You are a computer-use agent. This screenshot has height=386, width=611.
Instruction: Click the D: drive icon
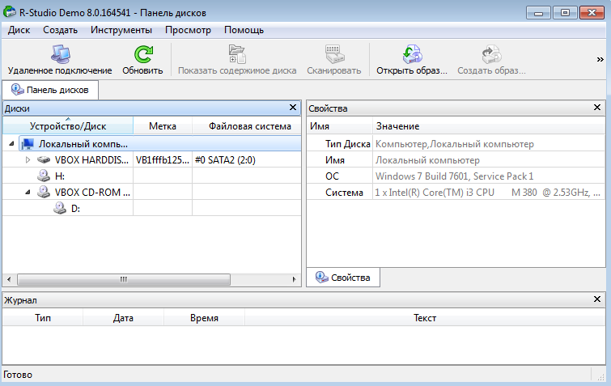click(60, 208)
